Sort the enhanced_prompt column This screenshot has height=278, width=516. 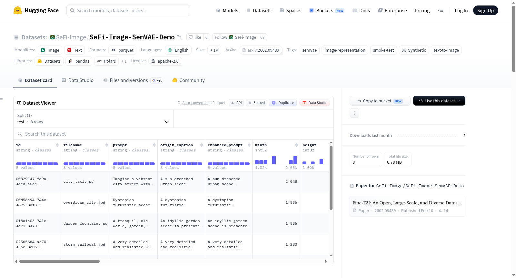tap(249, 145)
